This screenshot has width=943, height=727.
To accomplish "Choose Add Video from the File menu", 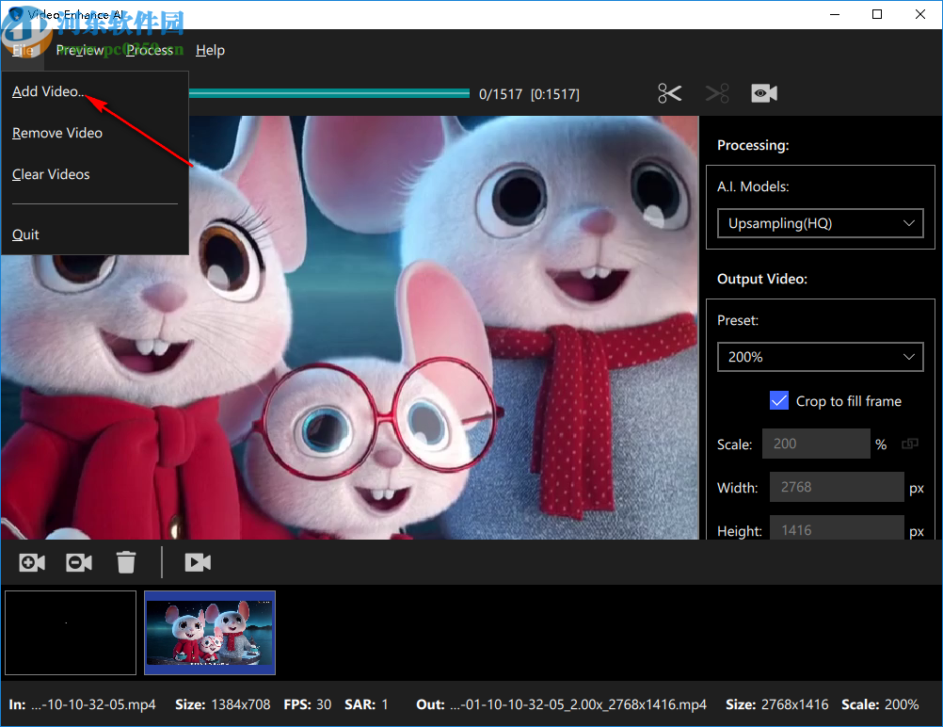I will point(47,91).
